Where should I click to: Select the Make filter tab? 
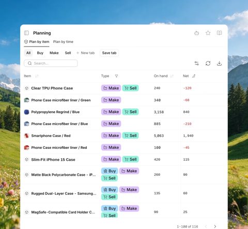coord(54,53)
